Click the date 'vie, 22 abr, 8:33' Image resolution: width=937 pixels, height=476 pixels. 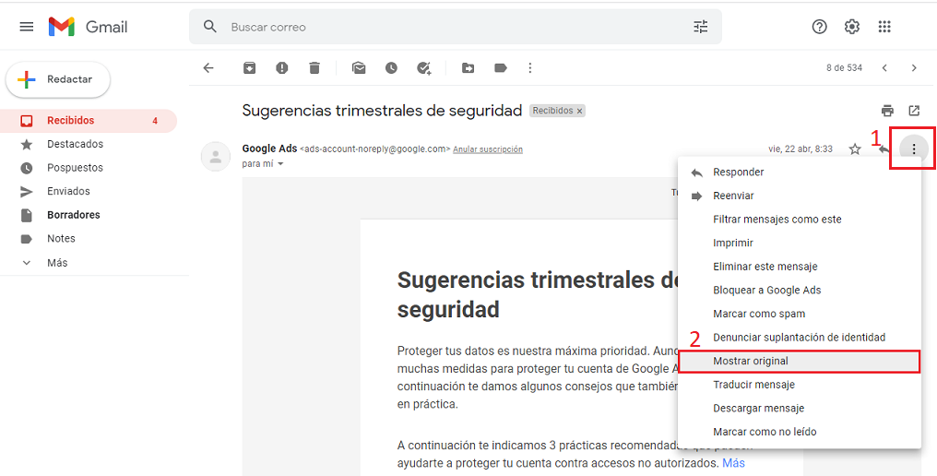tap(801, 149)
